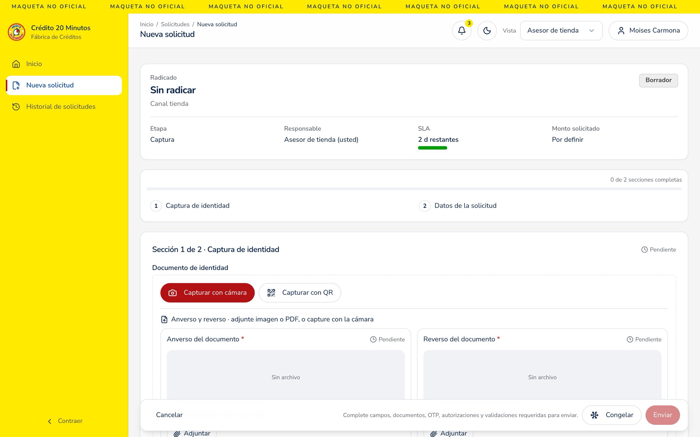Image resolution: width=700 pixels, height=437 pixels.
Task: Click "0 de 2 secciones completas" text
Action: click(x=646, y=180)
